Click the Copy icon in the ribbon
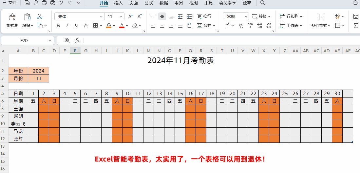This screenshot has width=360, height=173. coord(40,26)
